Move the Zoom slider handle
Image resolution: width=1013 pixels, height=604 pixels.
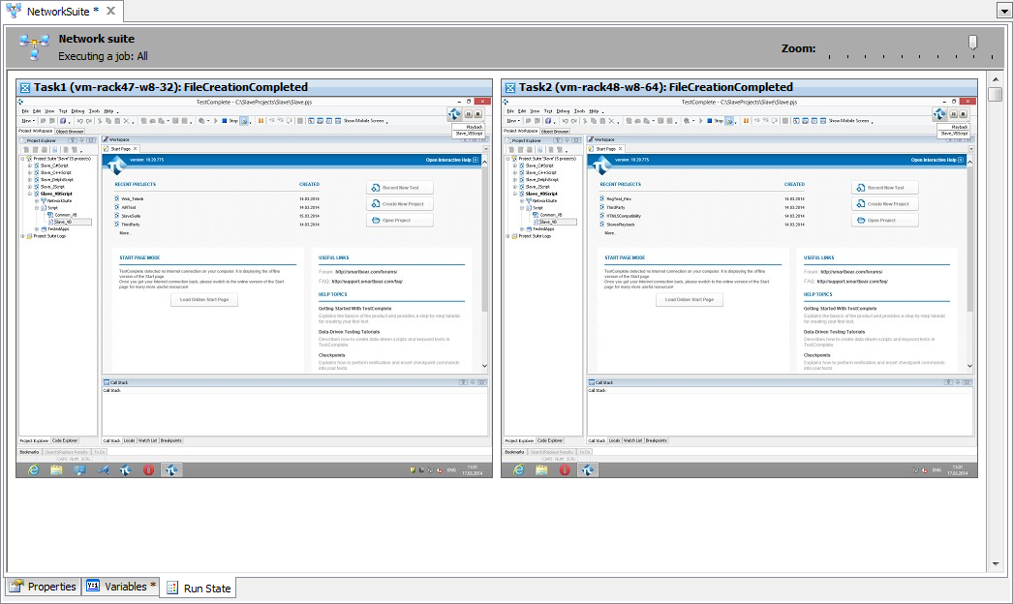[972, 43]
